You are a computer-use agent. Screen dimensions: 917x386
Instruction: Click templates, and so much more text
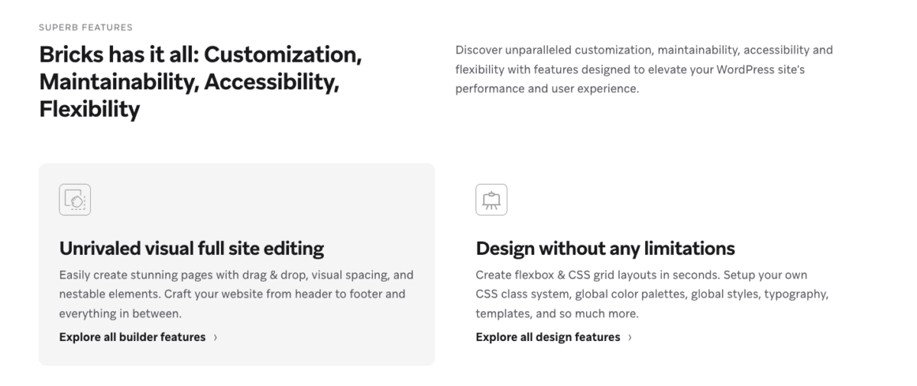click(556, 314)
